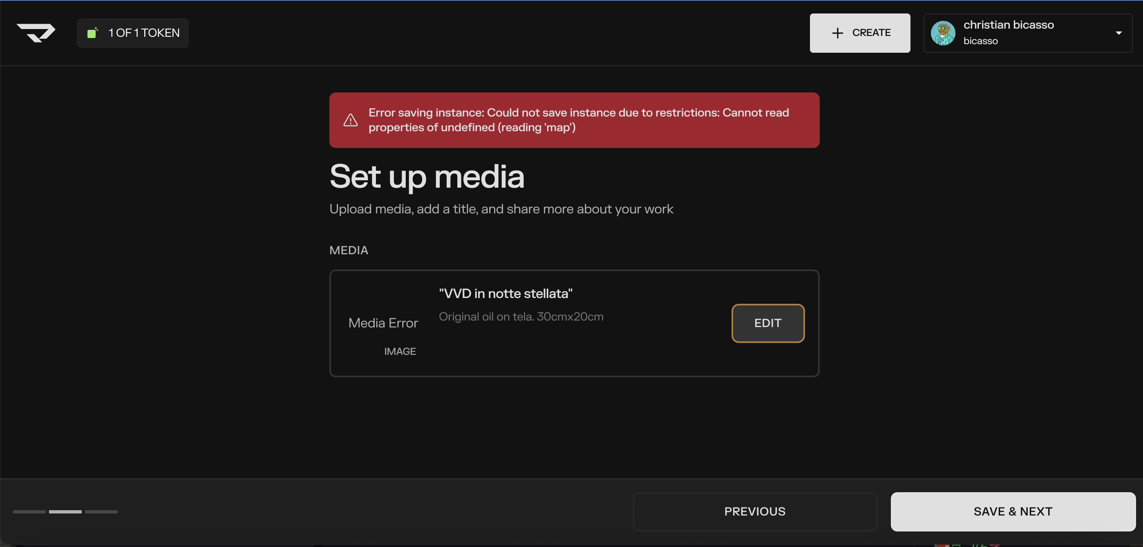This screenshot has width=1143, height=547.
Task: Select the highlighted second progress step
Action: point(65,512)
